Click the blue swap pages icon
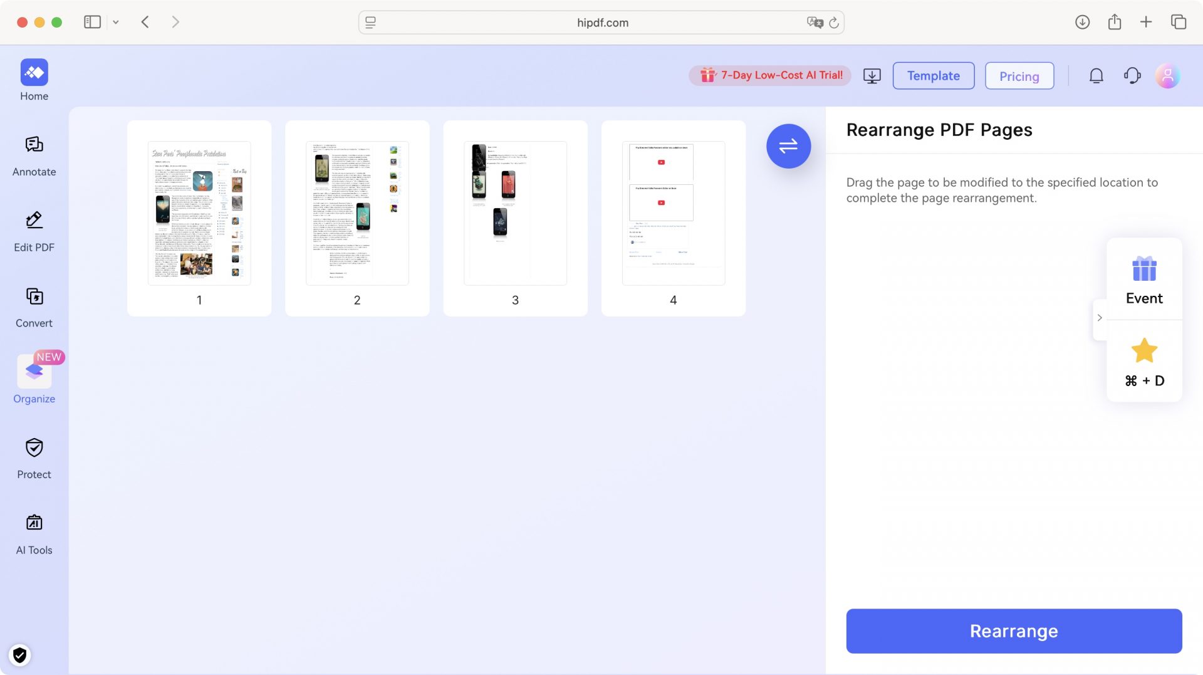Screen dimensions: 1203x675 789,145
